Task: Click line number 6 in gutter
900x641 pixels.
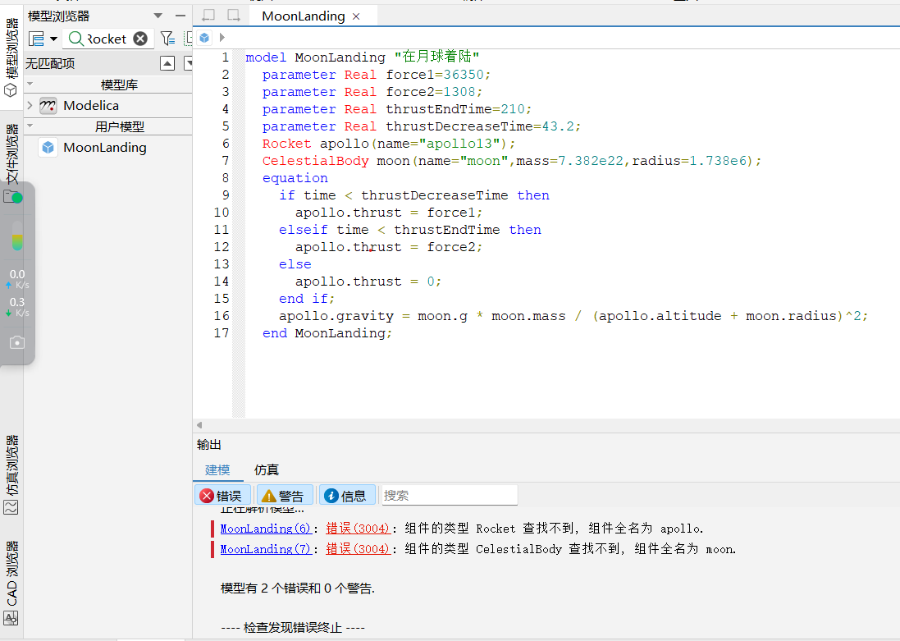Action: (x=226, y=144)
